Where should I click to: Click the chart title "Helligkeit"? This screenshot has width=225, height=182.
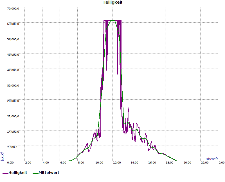(112, 2)
